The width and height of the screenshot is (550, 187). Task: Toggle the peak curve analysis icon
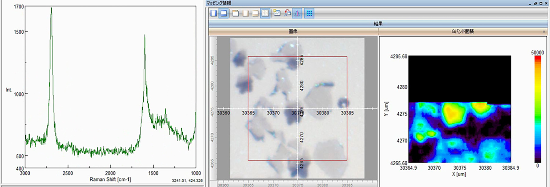click(297, 13)
